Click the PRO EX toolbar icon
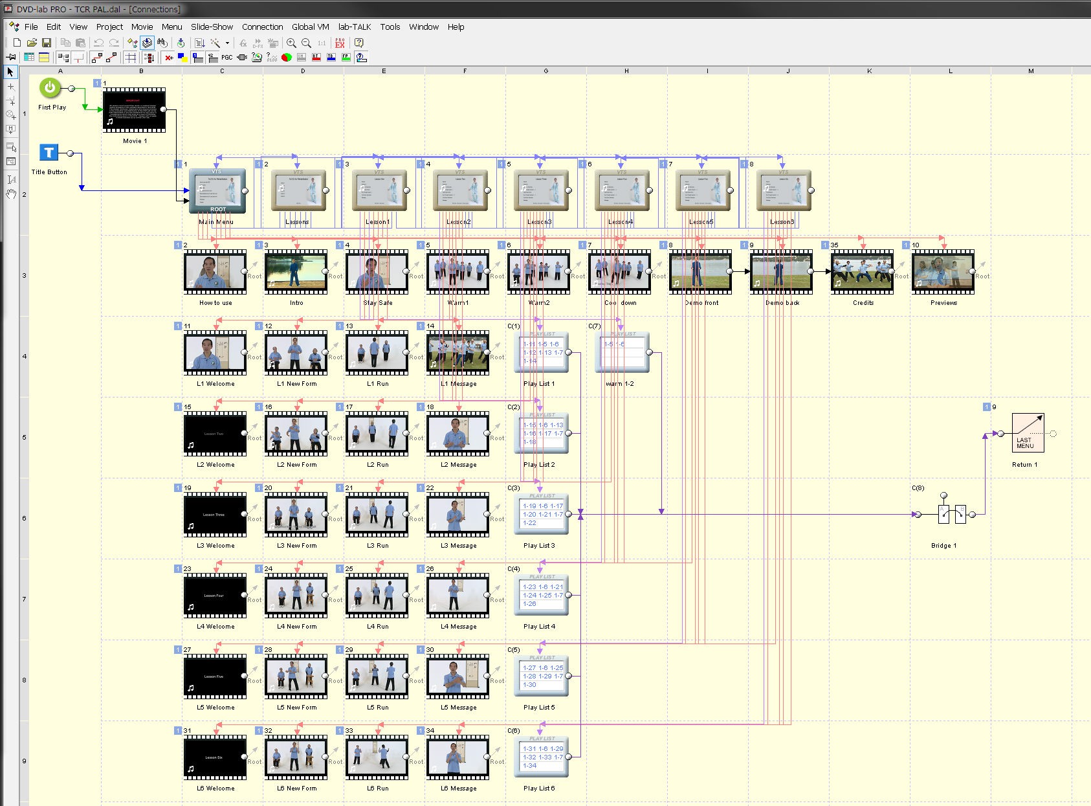The width and height of the screenshot is (1091, 806). (340, 43)
